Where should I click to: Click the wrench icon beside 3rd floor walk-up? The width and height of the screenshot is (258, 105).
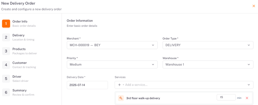(x=121, y=98)
